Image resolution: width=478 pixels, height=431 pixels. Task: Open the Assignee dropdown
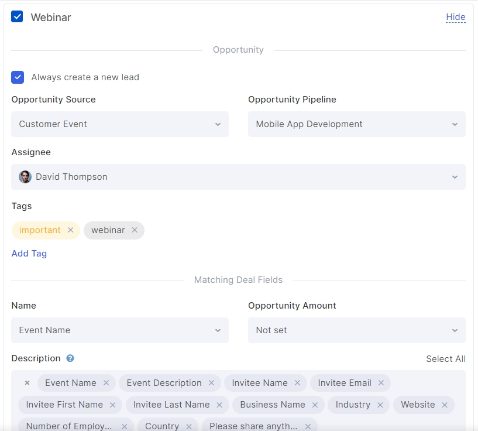tap(238, 177)
